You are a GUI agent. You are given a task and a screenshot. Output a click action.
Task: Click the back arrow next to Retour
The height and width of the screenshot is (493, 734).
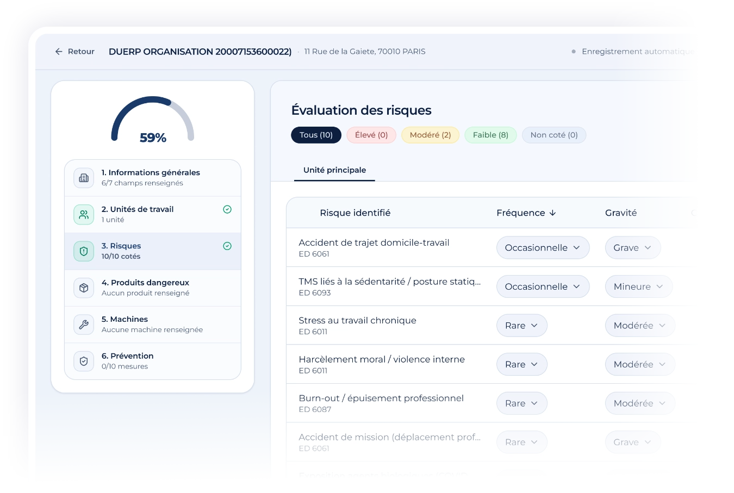(x=59, y=52)
